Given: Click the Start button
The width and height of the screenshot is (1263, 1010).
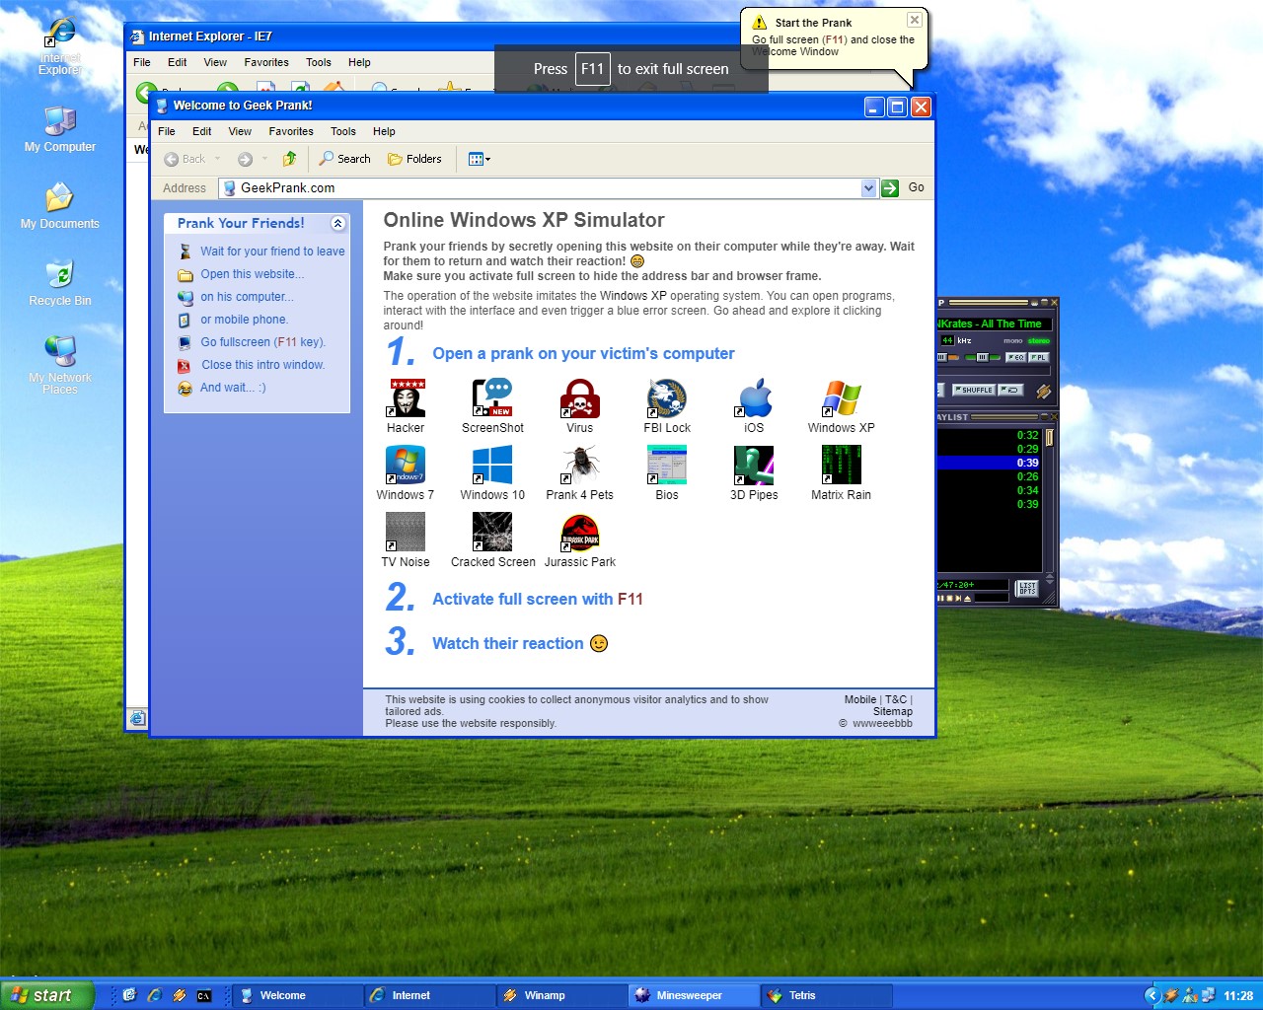Looking at the screenshot, I should pos(46,995).
